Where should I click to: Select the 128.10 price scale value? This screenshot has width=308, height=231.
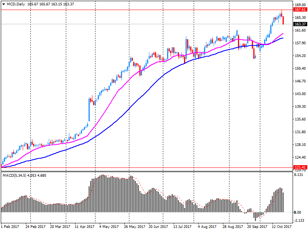(300, 144)
